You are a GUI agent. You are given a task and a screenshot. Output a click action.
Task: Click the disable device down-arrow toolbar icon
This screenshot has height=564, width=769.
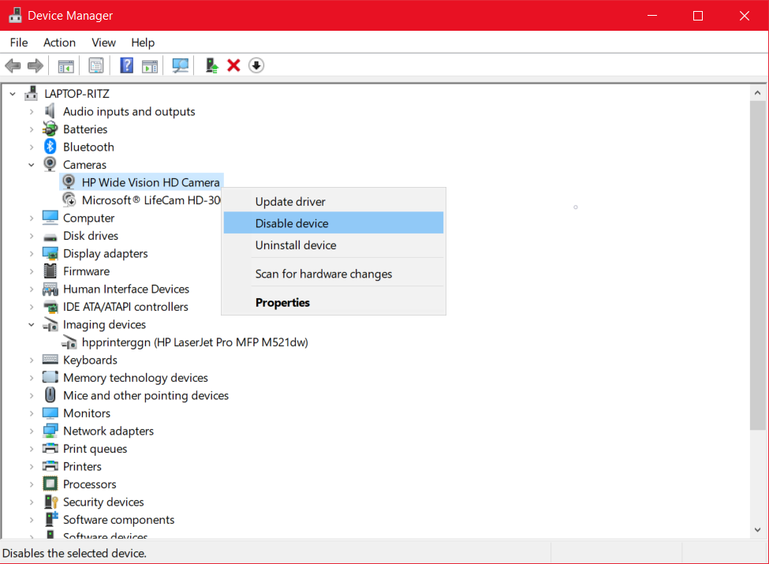[x=256, y=65]
